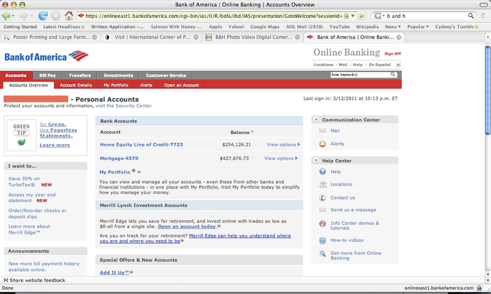Open the list all tabs dropdown

point(487,37)
